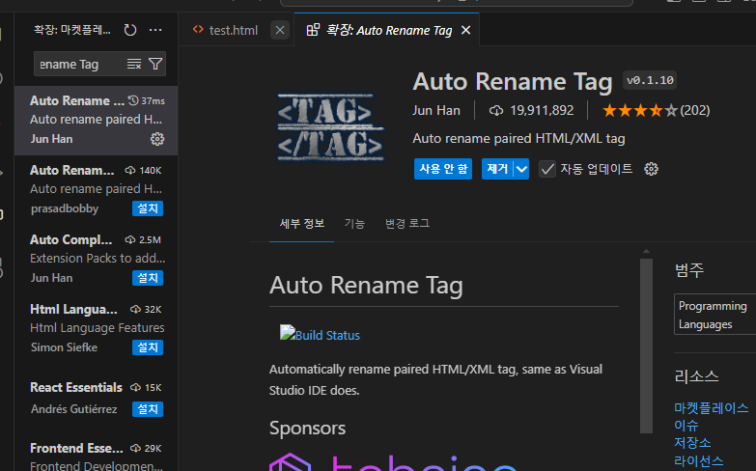756x471 pixels.
Task: Clear extension search results icon
Action: pyautogui.click(x=134, y=64)
